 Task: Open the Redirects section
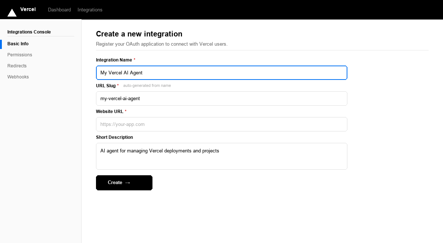click(17, 66)
